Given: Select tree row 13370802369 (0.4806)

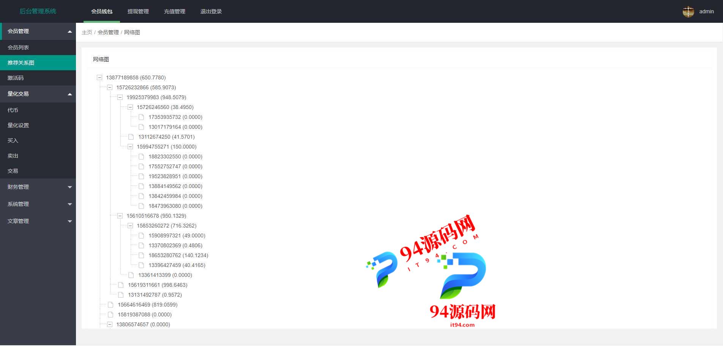Looking at the screenshot, I should click(175, 245).
